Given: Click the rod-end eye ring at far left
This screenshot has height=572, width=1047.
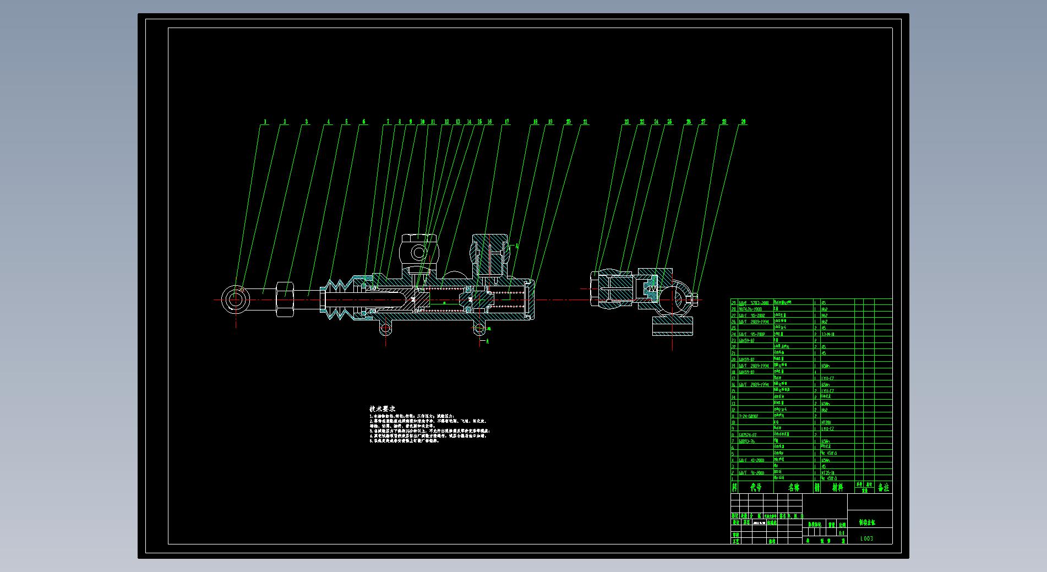Looking at the screenshot, I should (236, 299).
